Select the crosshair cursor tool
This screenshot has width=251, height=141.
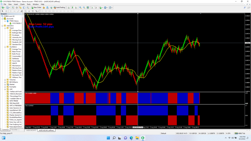[x=6, y=11]
